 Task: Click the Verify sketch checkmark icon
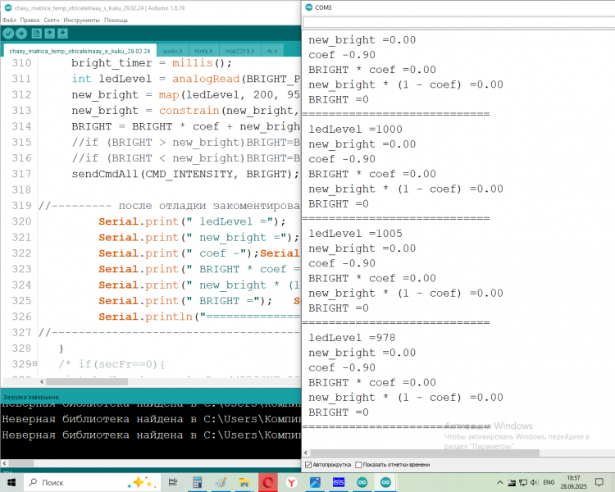8,34
